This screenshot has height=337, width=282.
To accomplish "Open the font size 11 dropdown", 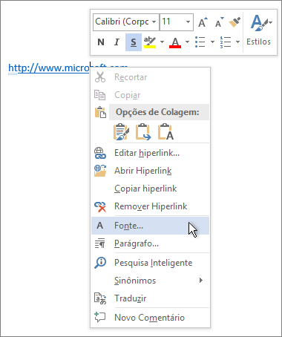I will pyautogui.click(x=188, y=22).
